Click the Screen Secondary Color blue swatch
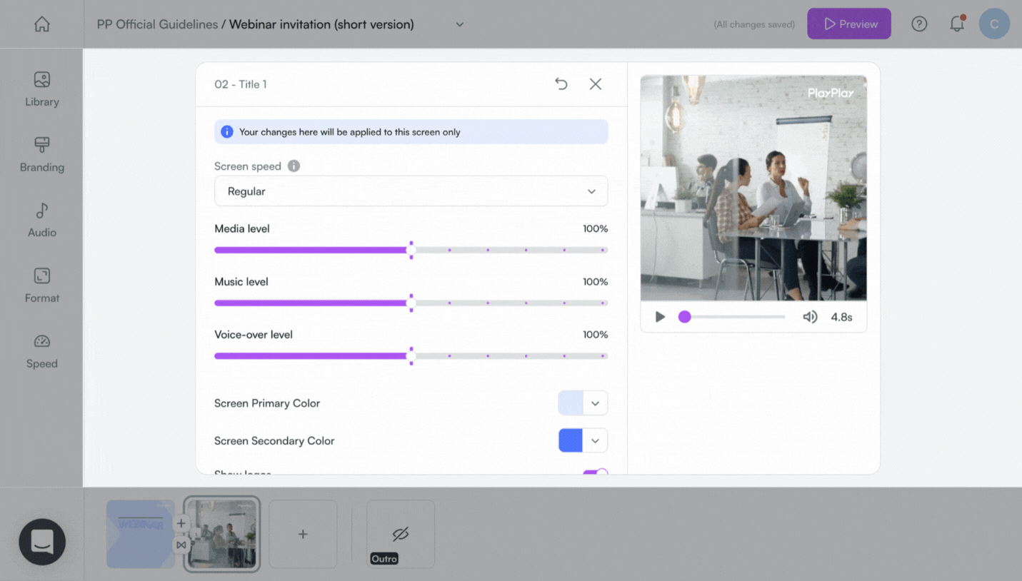 (571, 440)
